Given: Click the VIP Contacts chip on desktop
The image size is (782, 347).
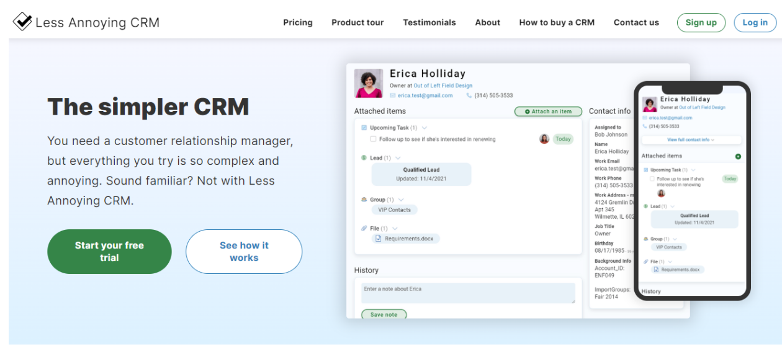Looking at the screenshot, I should coord(395,209).
